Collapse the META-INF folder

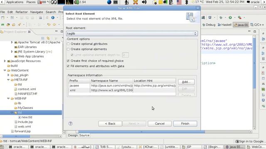8,80
